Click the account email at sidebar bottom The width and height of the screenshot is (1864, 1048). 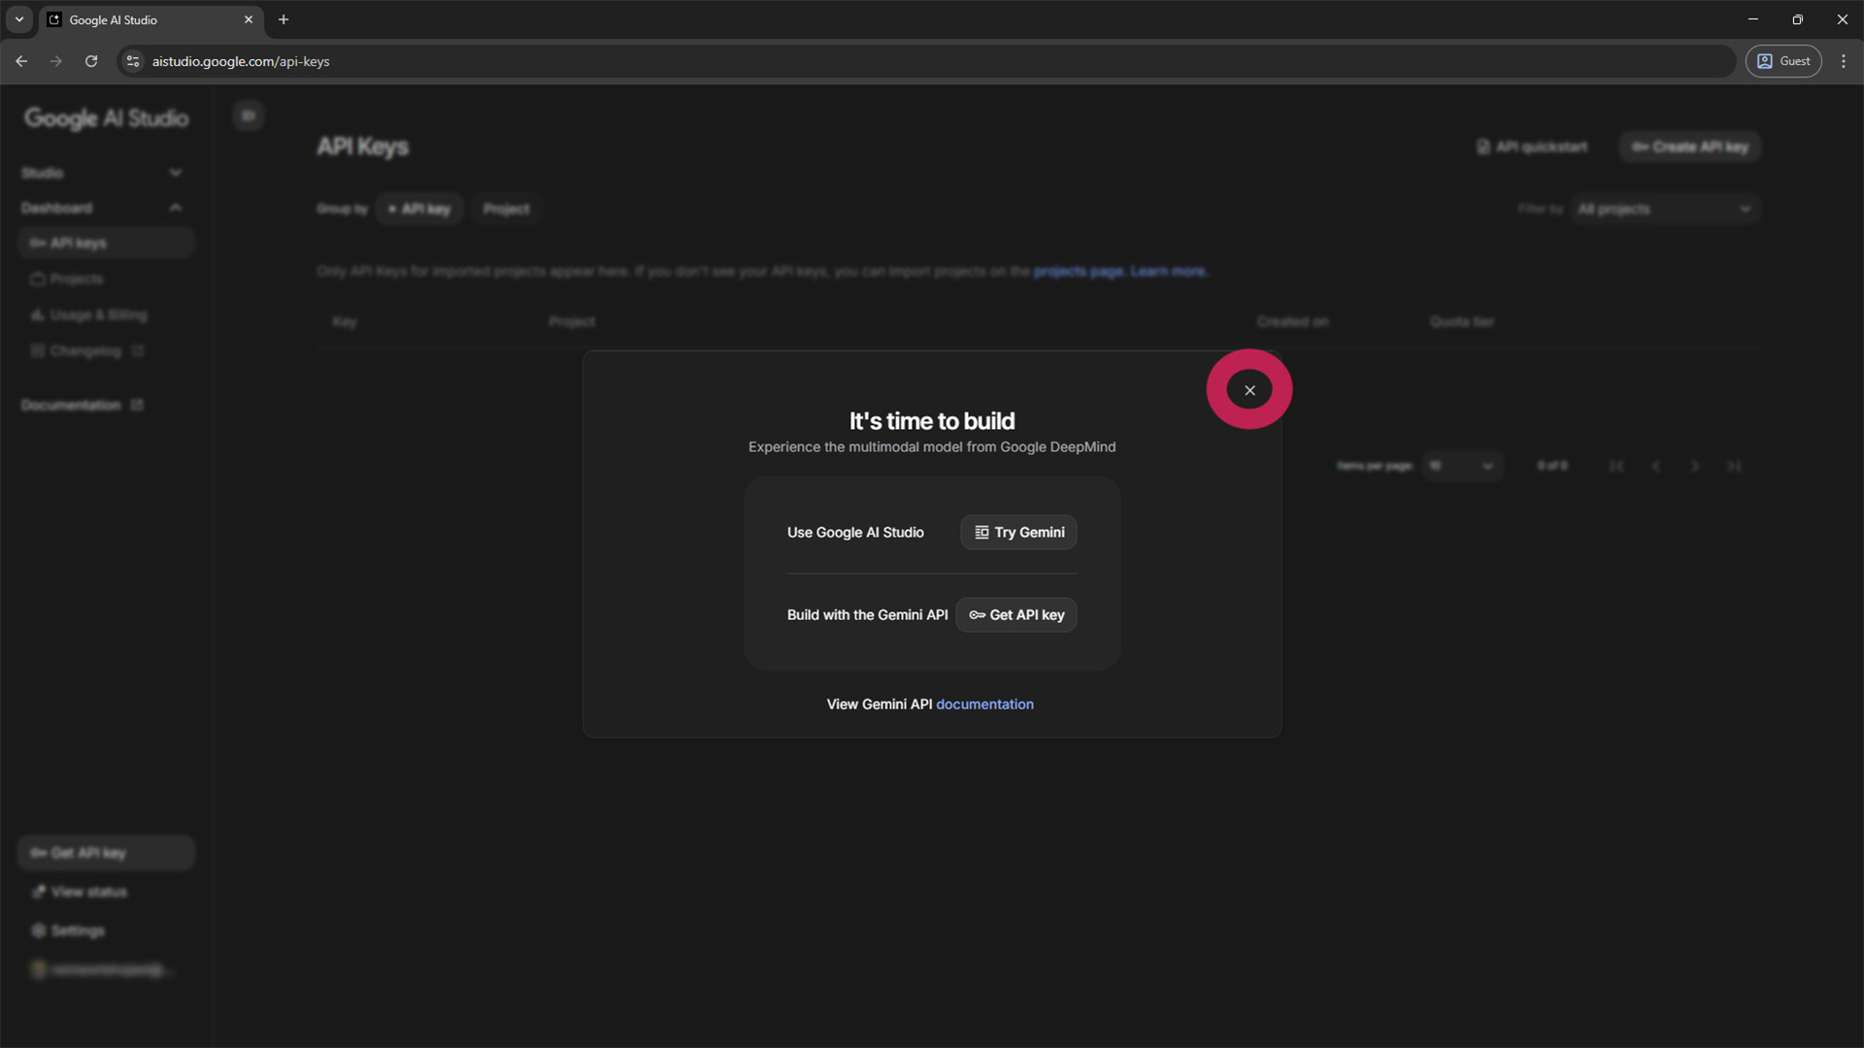(106, 969)
